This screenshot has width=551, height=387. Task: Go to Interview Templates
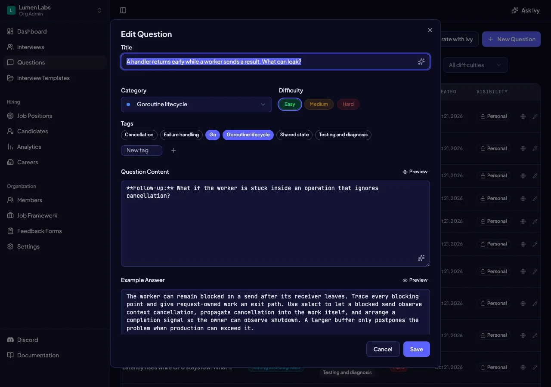tap(55, 78)
